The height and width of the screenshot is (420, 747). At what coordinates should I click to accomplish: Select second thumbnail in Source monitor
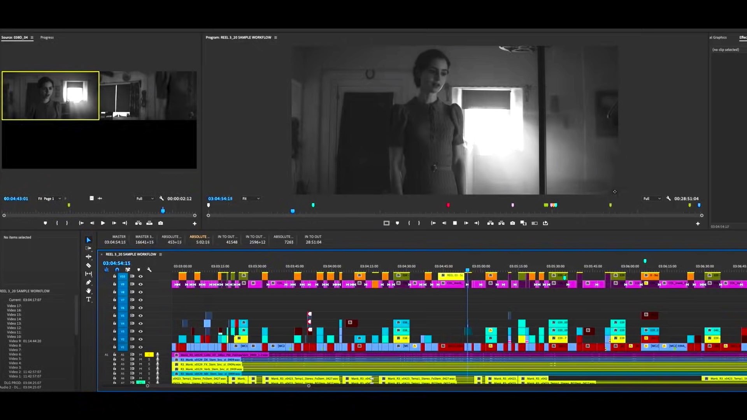click(x=148, y=95)
